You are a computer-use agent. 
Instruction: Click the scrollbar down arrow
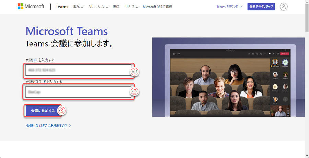click(x=307, y=156)
